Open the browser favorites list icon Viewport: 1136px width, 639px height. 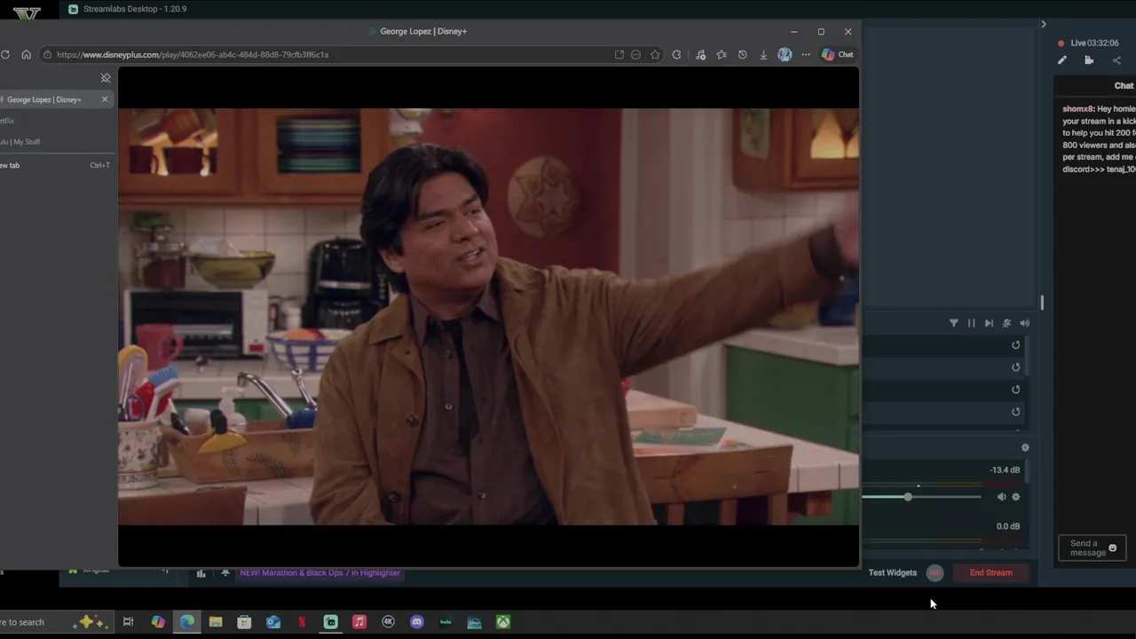(x=722, y=54)
